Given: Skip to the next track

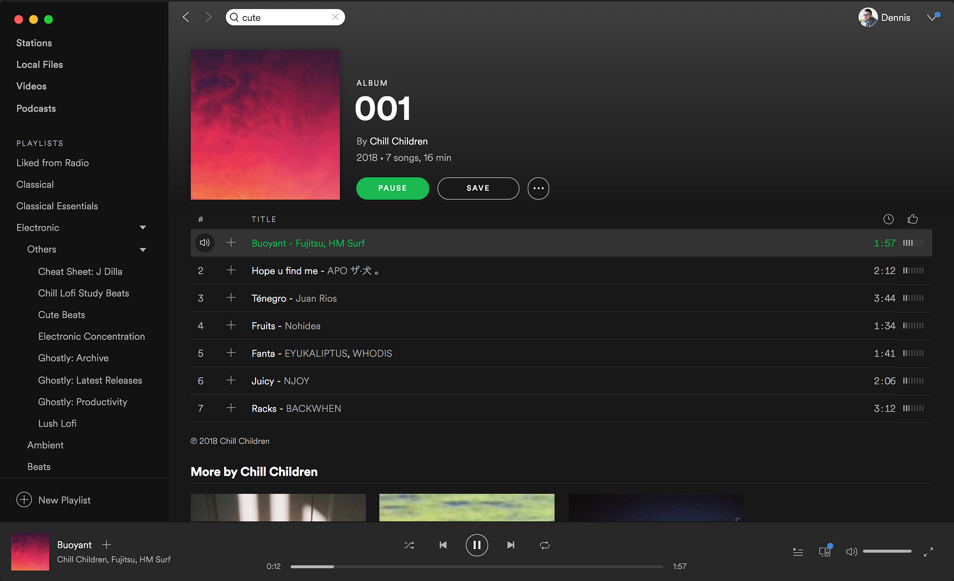Looking at the screenshot, I should click(x=511, y=545).
